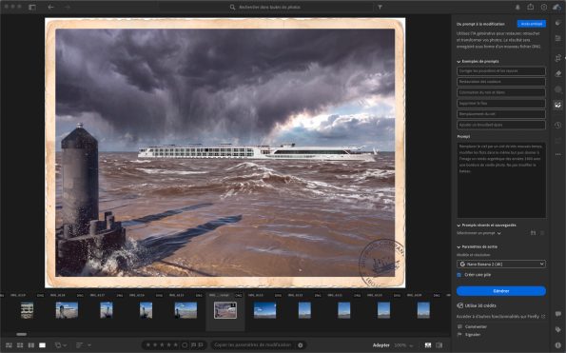Set rating to five stars

[175, 345]
